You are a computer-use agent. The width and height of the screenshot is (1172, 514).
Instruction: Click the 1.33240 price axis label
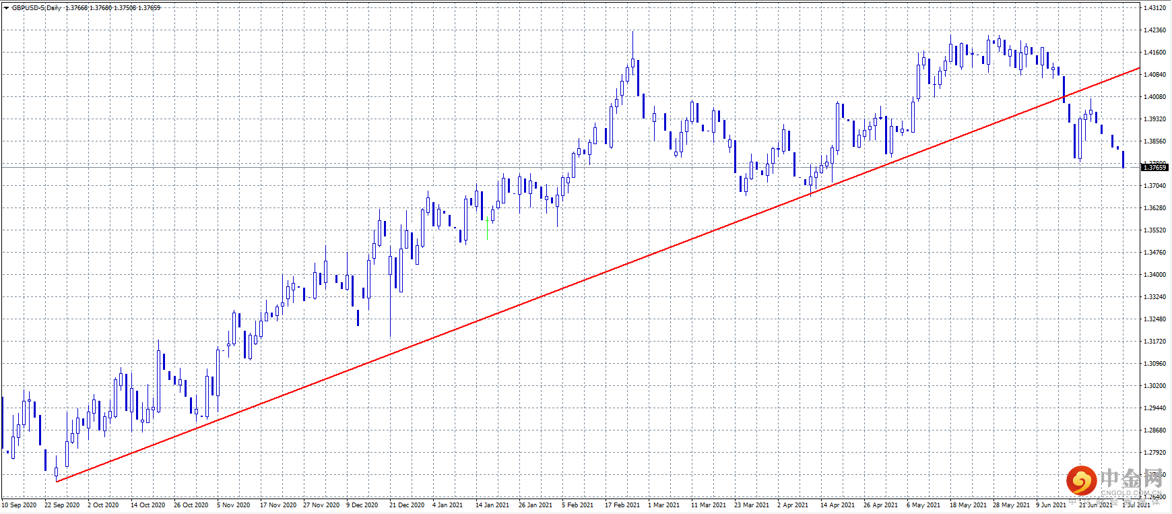[1154, 297]
